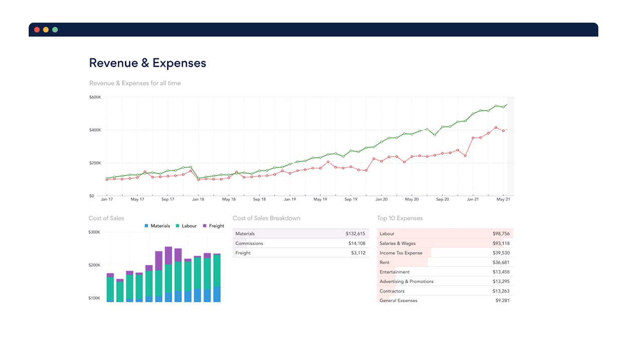
Task: Select the Commissions row showing $14,108
Action: [x=300, y=243]
